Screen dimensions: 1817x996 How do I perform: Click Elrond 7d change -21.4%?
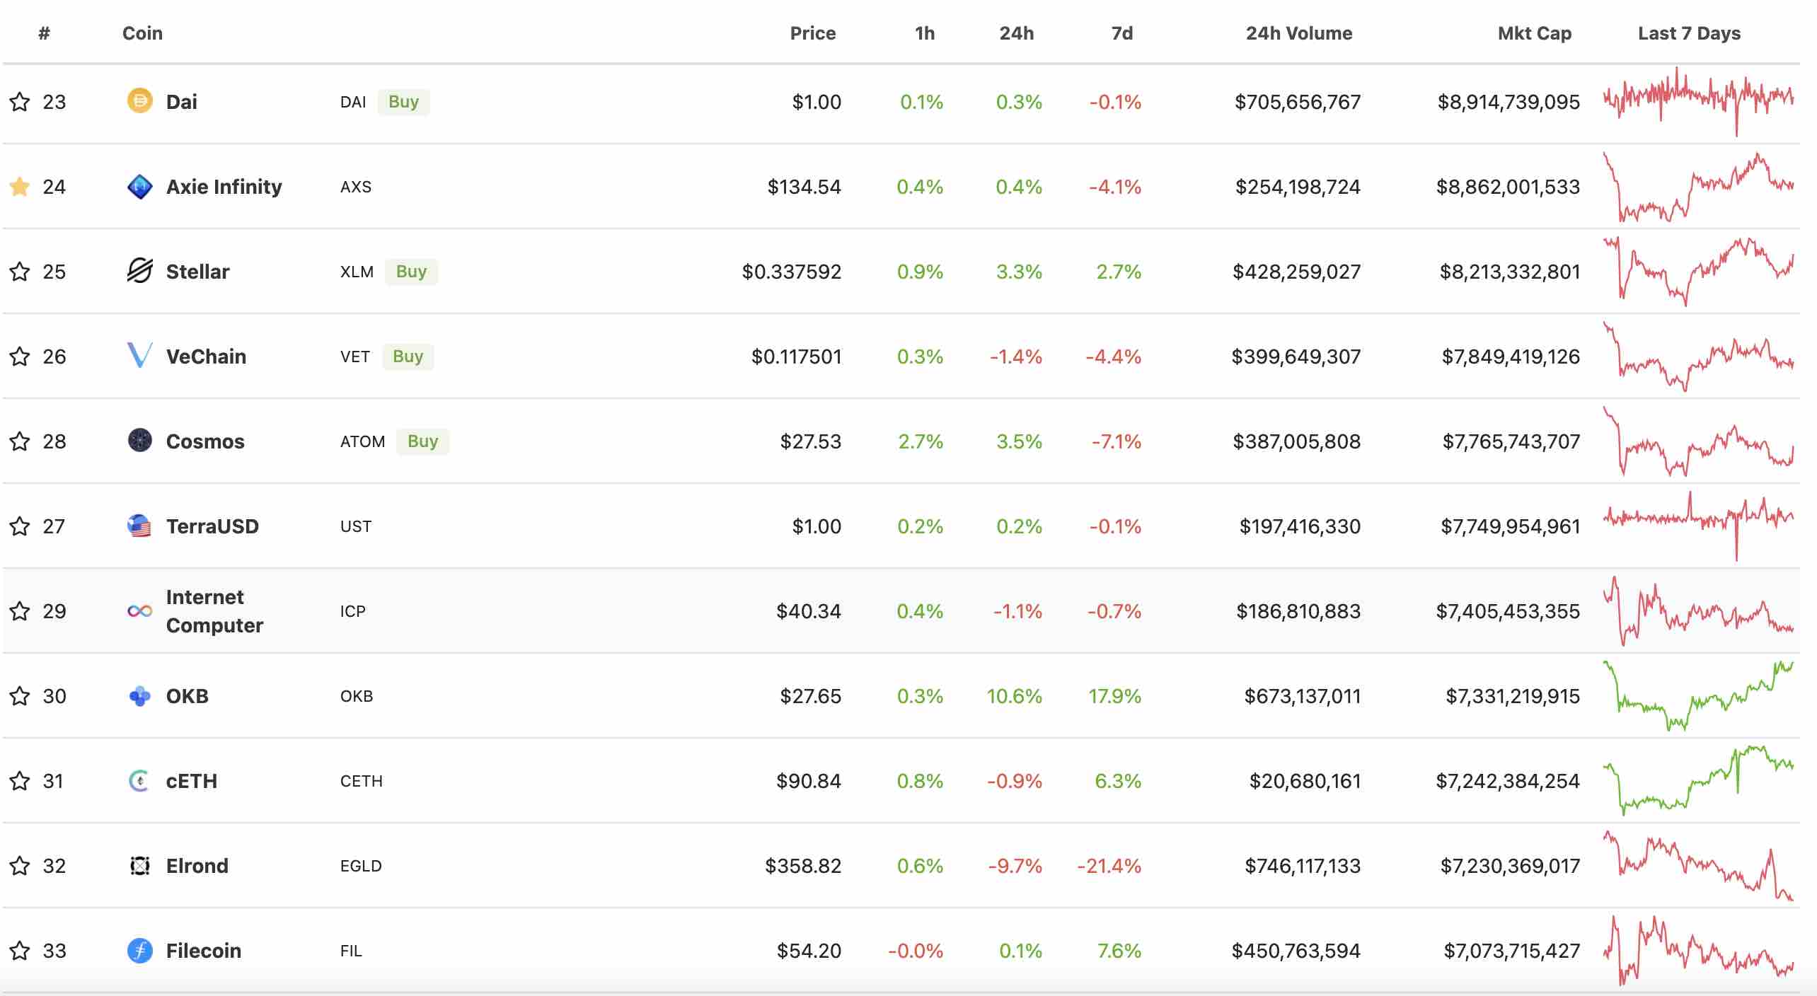click(x=1109, y=865)
